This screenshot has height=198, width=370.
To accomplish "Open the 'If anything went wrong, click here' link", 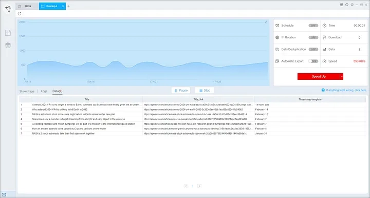I will [x=346, y=90].
